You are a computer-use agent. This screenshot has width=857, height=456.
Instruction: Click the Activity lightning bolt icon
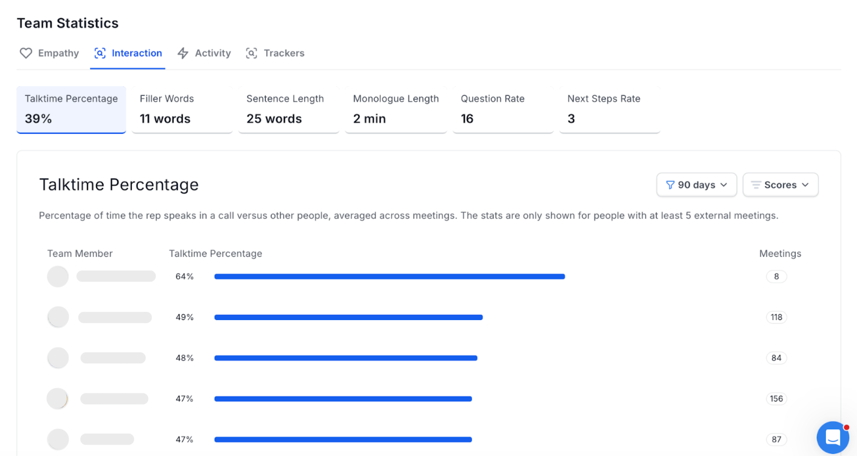[x=183, y=53]
